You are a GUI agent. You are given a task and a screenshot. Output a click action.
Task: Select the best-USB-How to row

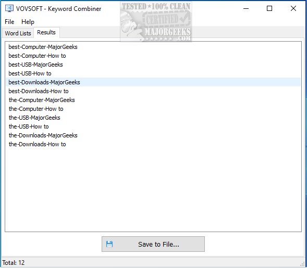coord(153,73)
